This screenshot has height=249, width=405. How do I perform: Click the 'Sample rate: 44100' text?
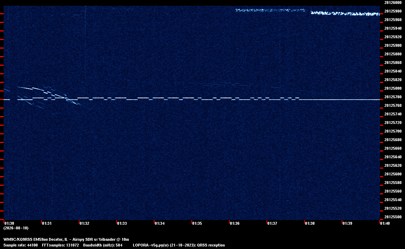tap(20, 245)
